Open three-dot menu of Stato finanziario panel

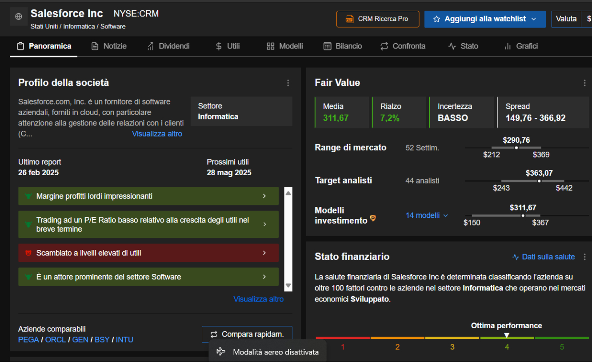584,257
